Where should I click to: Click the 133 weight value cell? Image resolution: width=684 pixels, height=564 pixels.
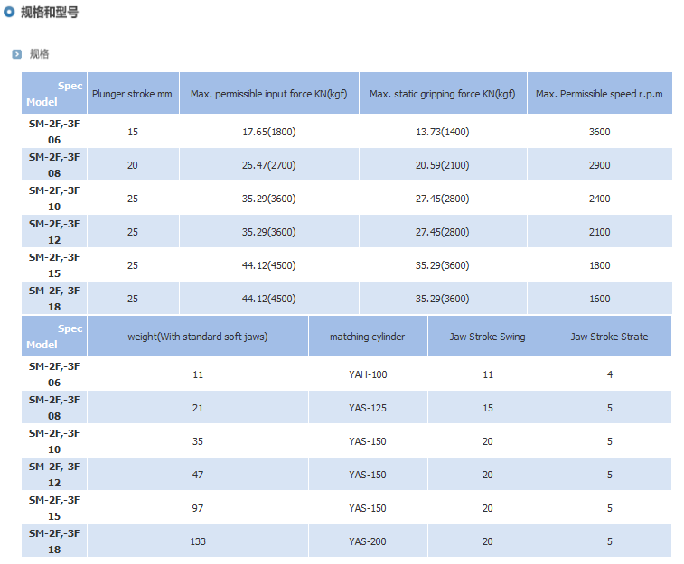click(197, 541)
